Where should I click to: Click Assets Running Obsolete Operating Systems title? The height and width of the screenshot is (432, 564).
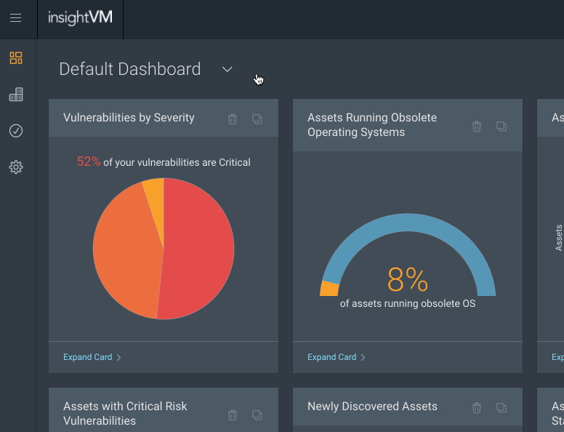(372, 125)
